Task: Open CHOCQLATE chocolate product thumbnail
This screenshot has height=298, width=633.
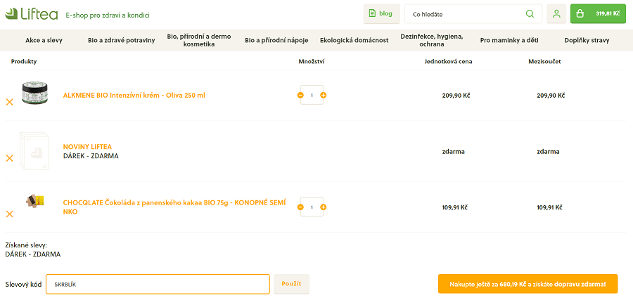Action: point(36,201)
